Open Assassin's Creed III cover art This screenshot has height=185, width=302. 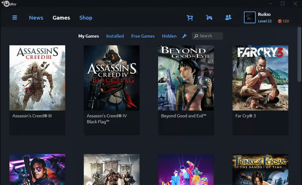pyautogui.click(x=37, y=78)
